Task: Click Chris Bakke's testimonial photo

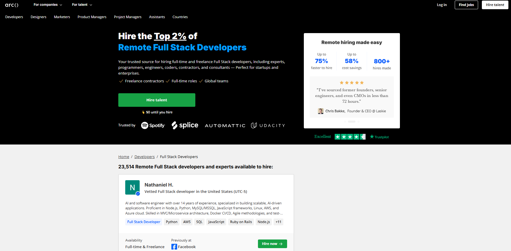Action: [321, 111]
